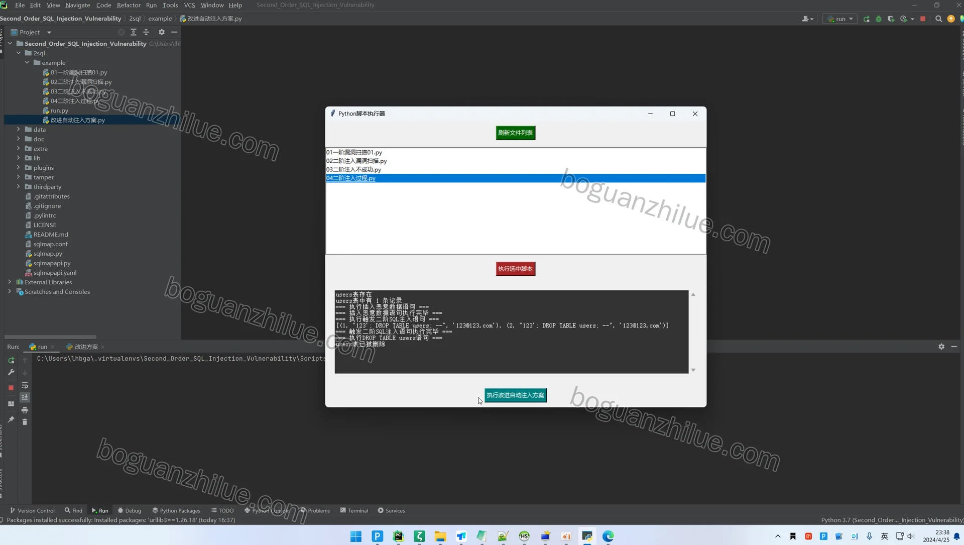Click the Print icon in Run panel
The width and height of the screenshot is (964, 545).
tap(25, 410)
